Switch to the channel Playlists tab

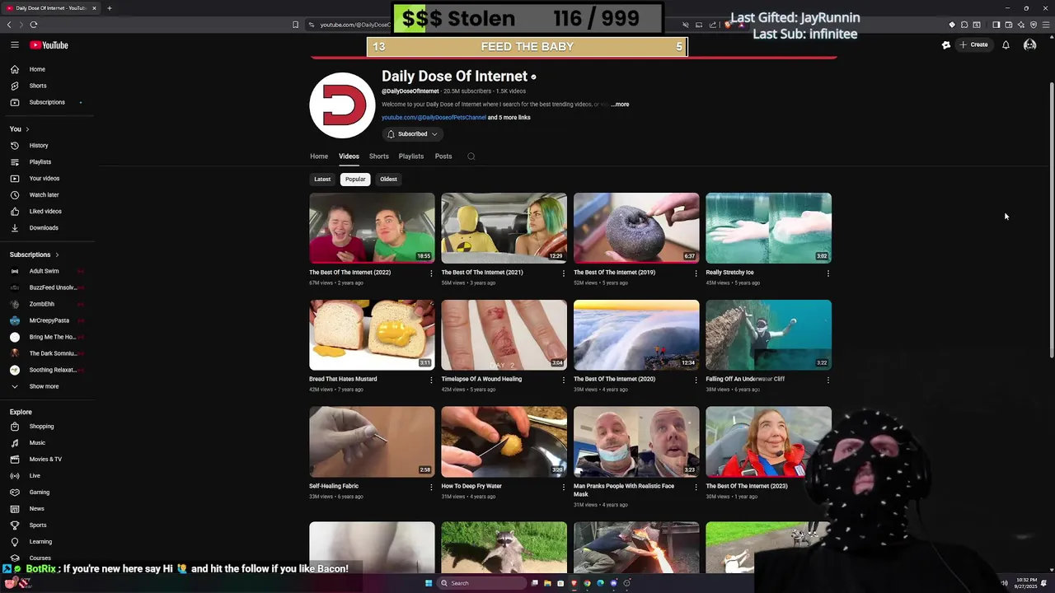pos(411,156)
